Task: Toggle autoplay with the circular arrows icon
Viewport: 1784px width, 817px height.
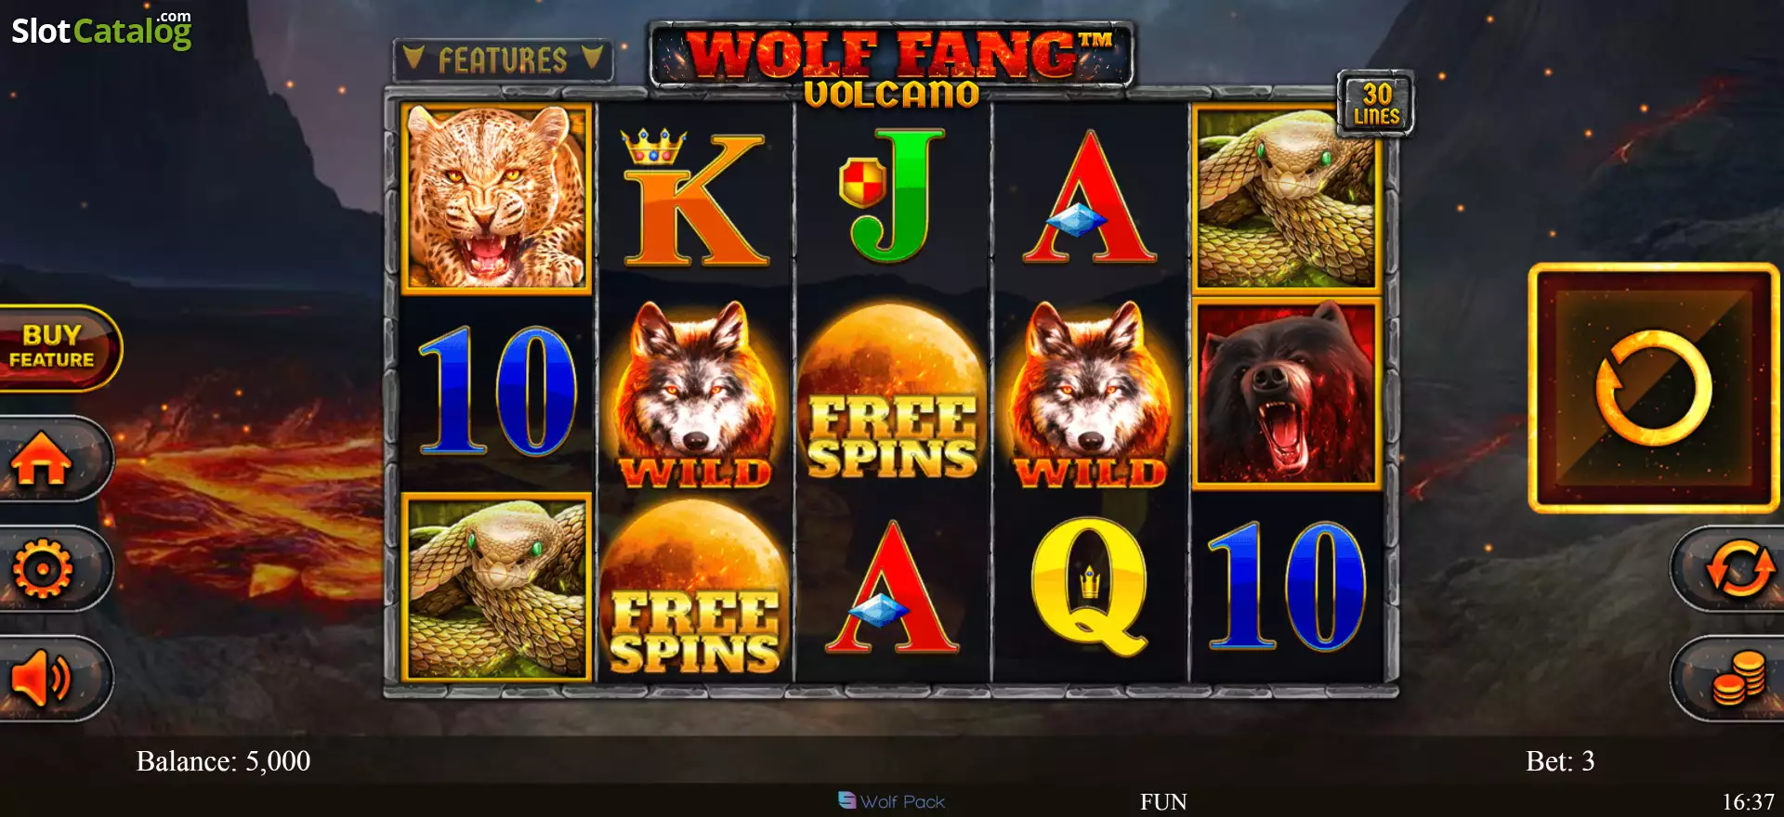Action: (x=1736, y=568)
